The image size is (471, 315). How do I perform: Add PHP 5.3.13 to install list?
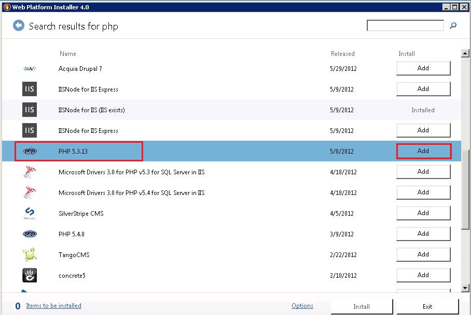coord(423,151)
